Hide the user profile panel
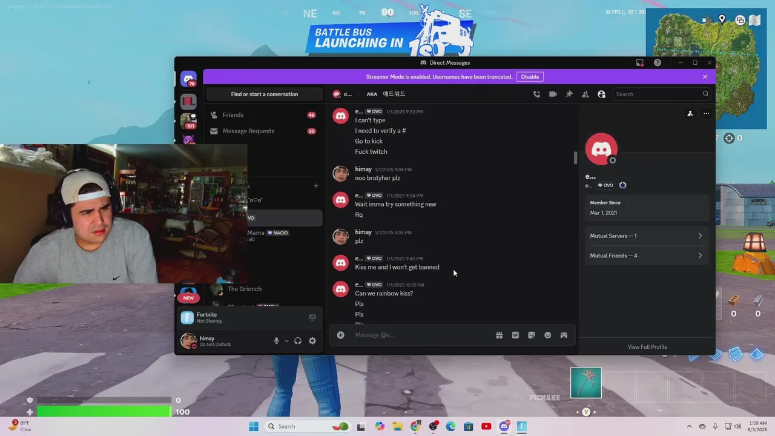Screen dimensions: 775x436 point(601,94)
